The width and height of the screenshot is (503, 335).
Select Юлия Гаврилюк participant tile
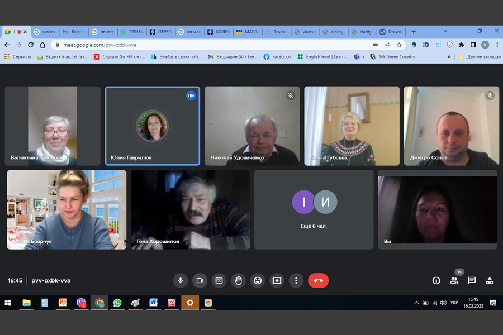153,126
